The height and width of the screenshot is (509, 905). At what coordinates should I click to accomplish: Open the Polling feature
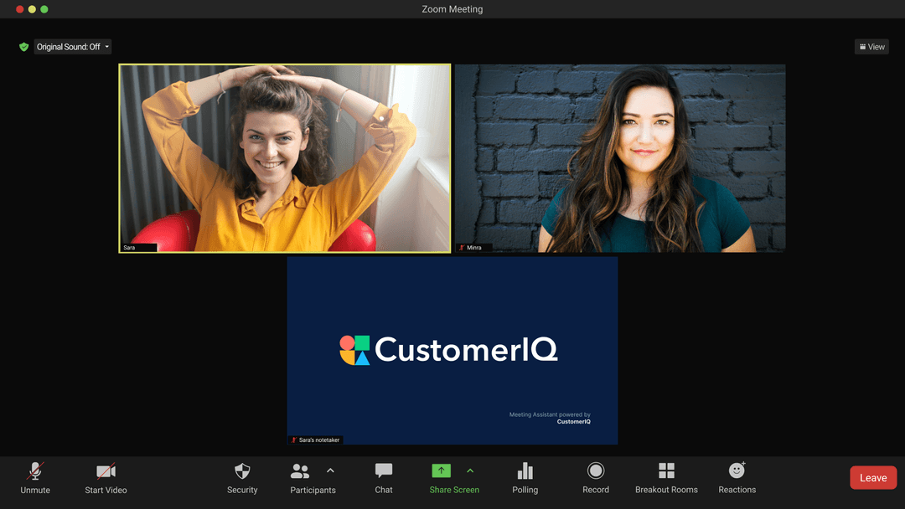coord(525,478)
